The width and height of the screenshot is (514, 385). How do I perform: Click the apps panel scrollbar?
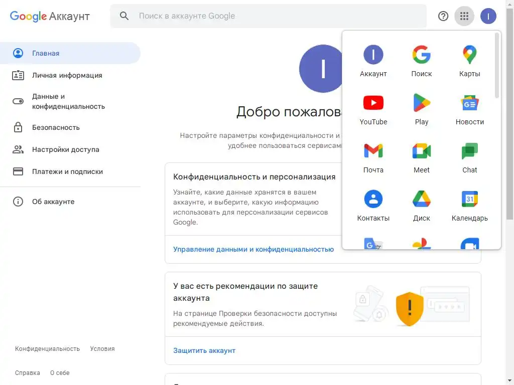(x=496, y=66)
